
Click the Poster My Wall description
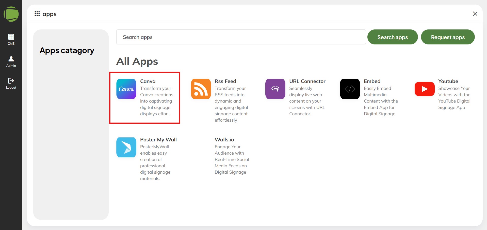coord(155,162)
